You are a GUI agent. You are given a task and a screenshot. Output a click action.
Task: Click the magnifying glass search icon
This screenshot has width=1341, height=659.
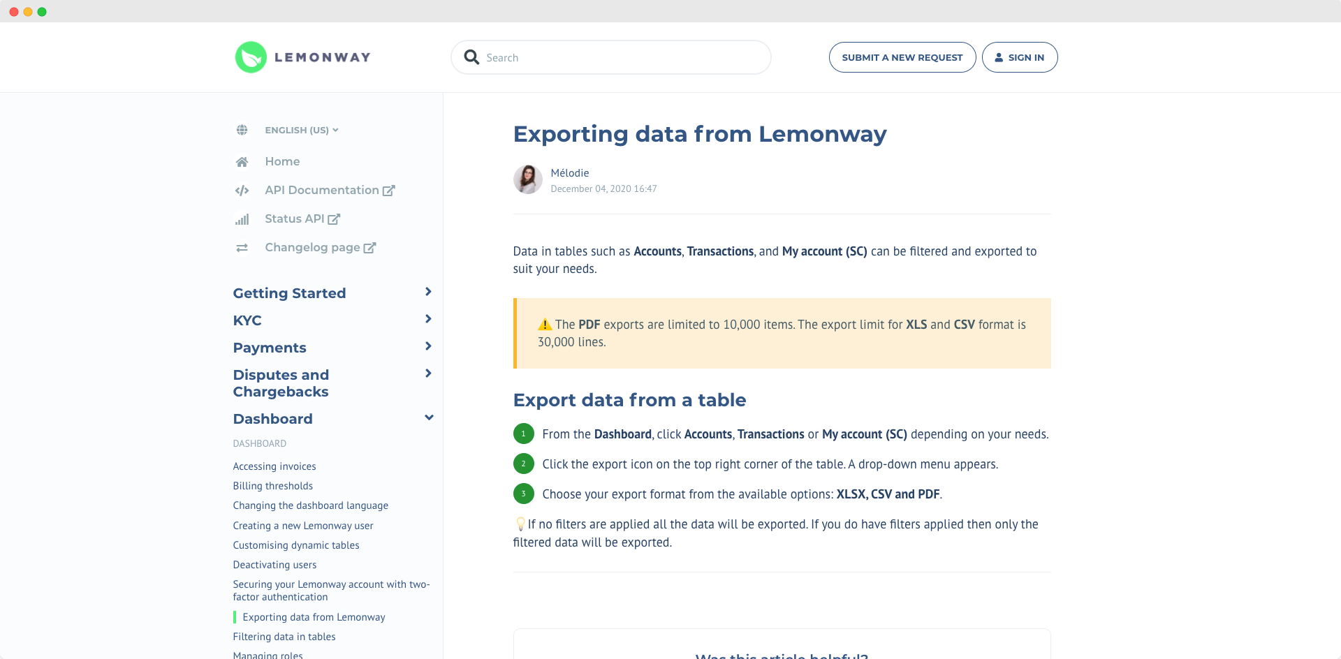pos(471,57)
